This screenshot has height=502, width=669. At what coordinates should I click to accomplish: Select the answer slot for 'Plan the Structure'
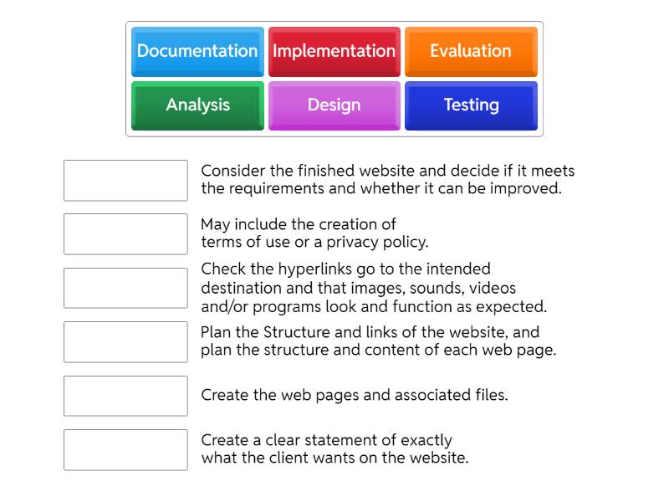pos(125,341)
